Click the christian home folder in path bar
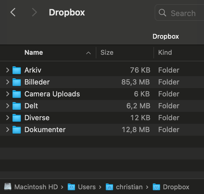The height and width of the screenshot is (194, 204). [x=109, y=187]
